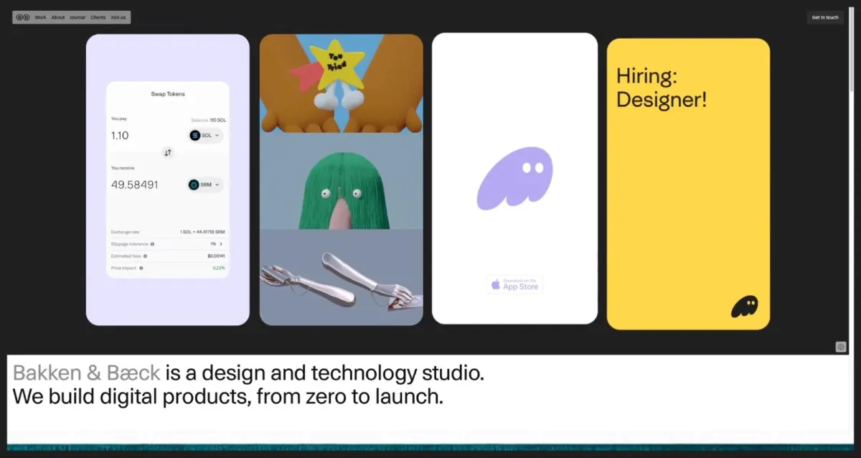Image resolution: width=861 pixels, height=458 pixels.
Task: Go to the Journal page
Action: tap(77, 17)
